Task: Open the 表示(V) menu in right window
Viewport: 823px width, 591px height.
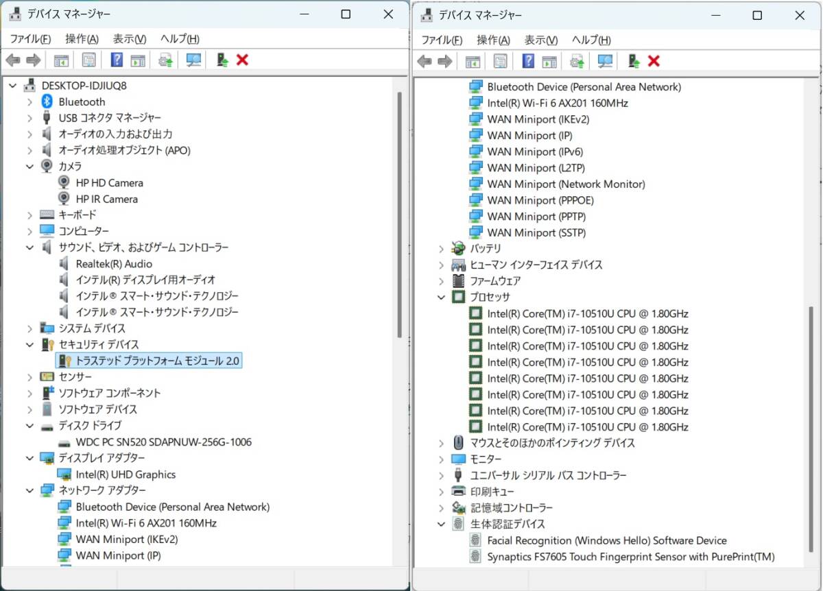Action: click(x=540, y=40)
